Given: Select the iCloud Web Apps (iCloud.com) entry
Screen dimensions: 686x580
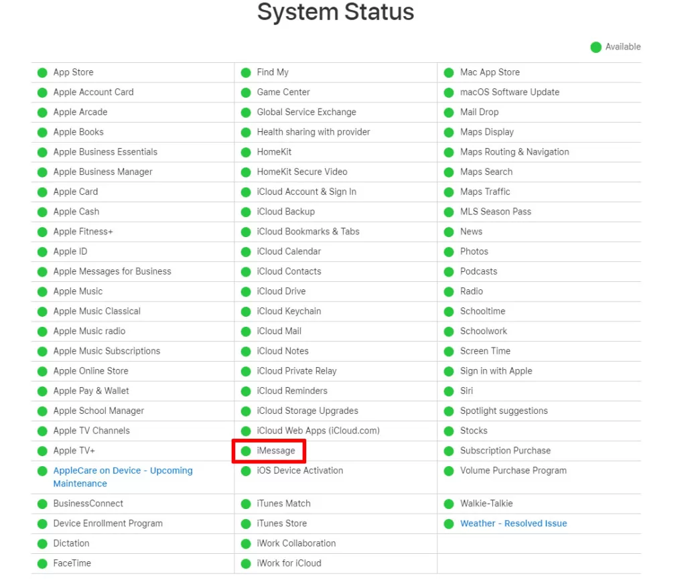Looking at the screenshot, I should click(318, 431).
